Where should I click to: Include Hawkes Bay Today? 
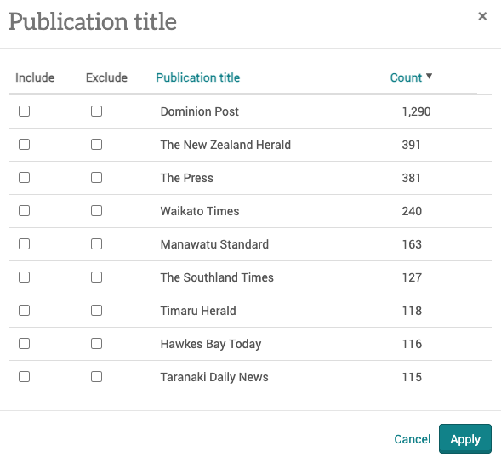25,344
